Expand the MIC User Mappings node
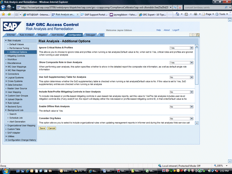The image size is (232, 174). coord(6,67)
